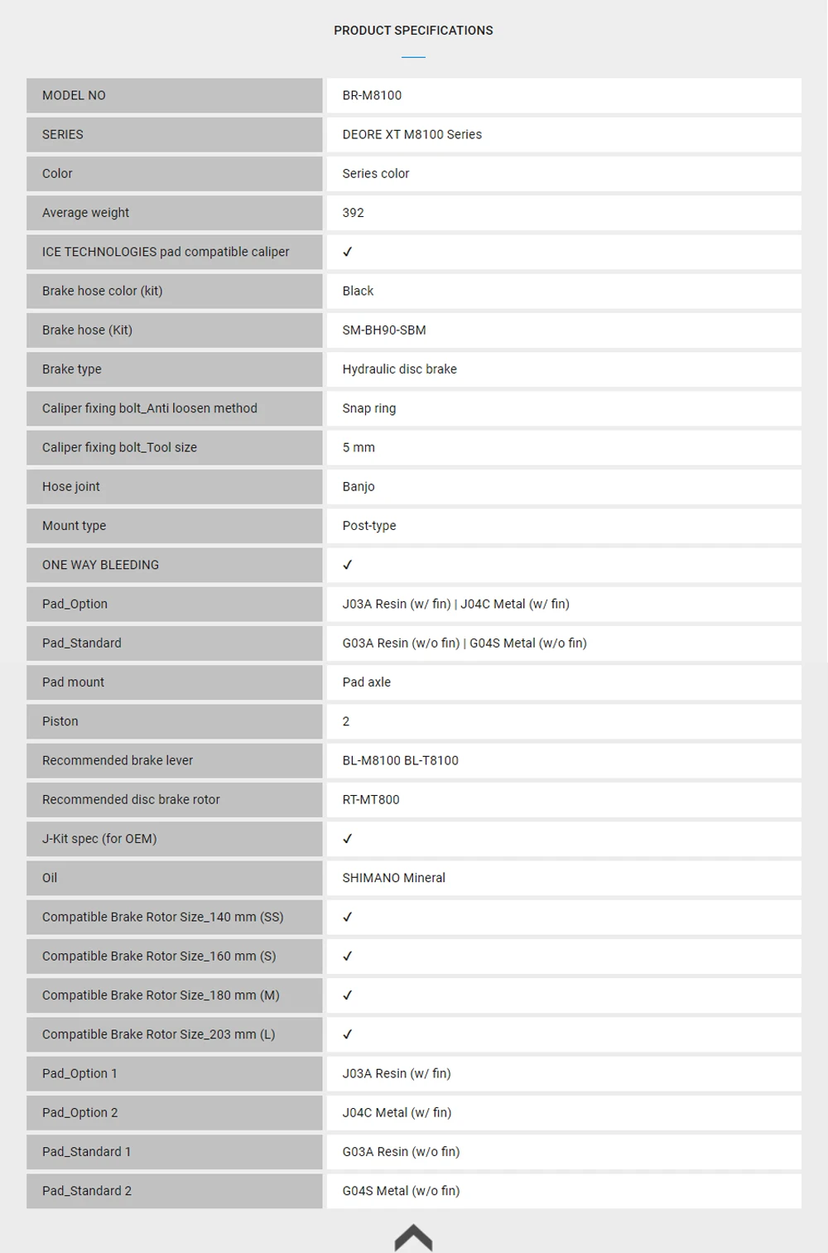Click the 160 mm (S) rotor checkmark
This screenshot has width=828, height=1253.
(x=348, y=956)
